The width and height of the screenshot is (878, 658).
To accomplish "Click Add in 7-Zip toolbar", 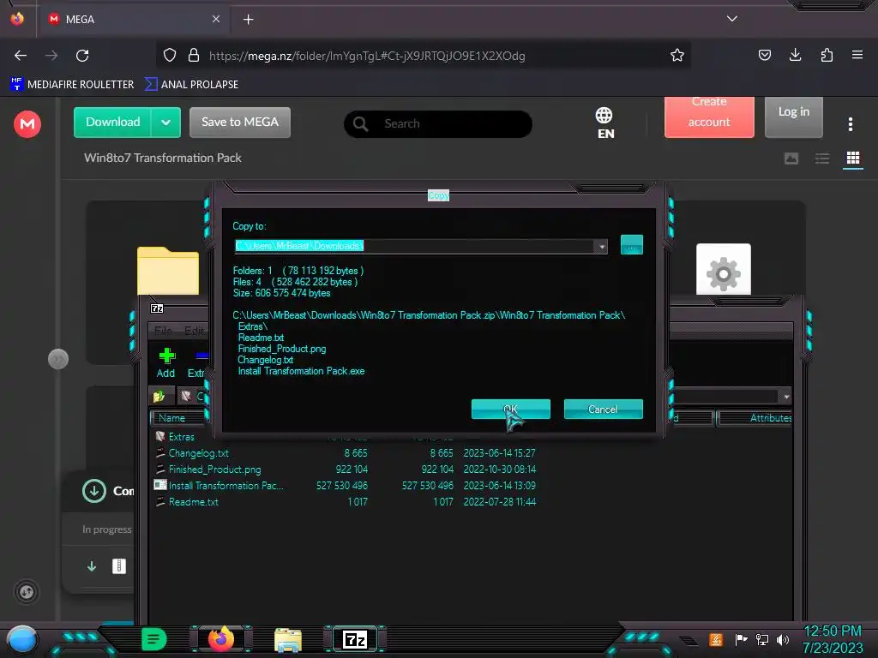I will 165,362.
